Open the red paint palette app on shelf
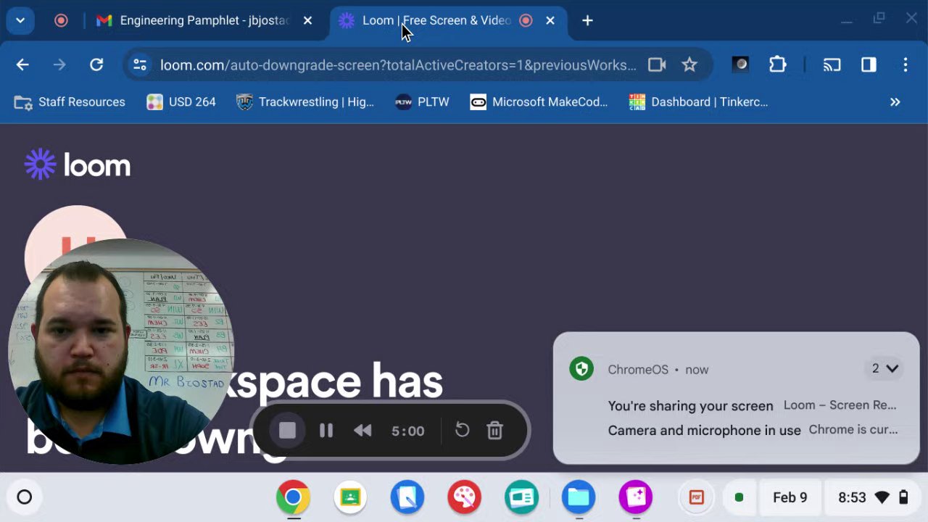Screen dimensions: 928x522 (x=464, y=497)
